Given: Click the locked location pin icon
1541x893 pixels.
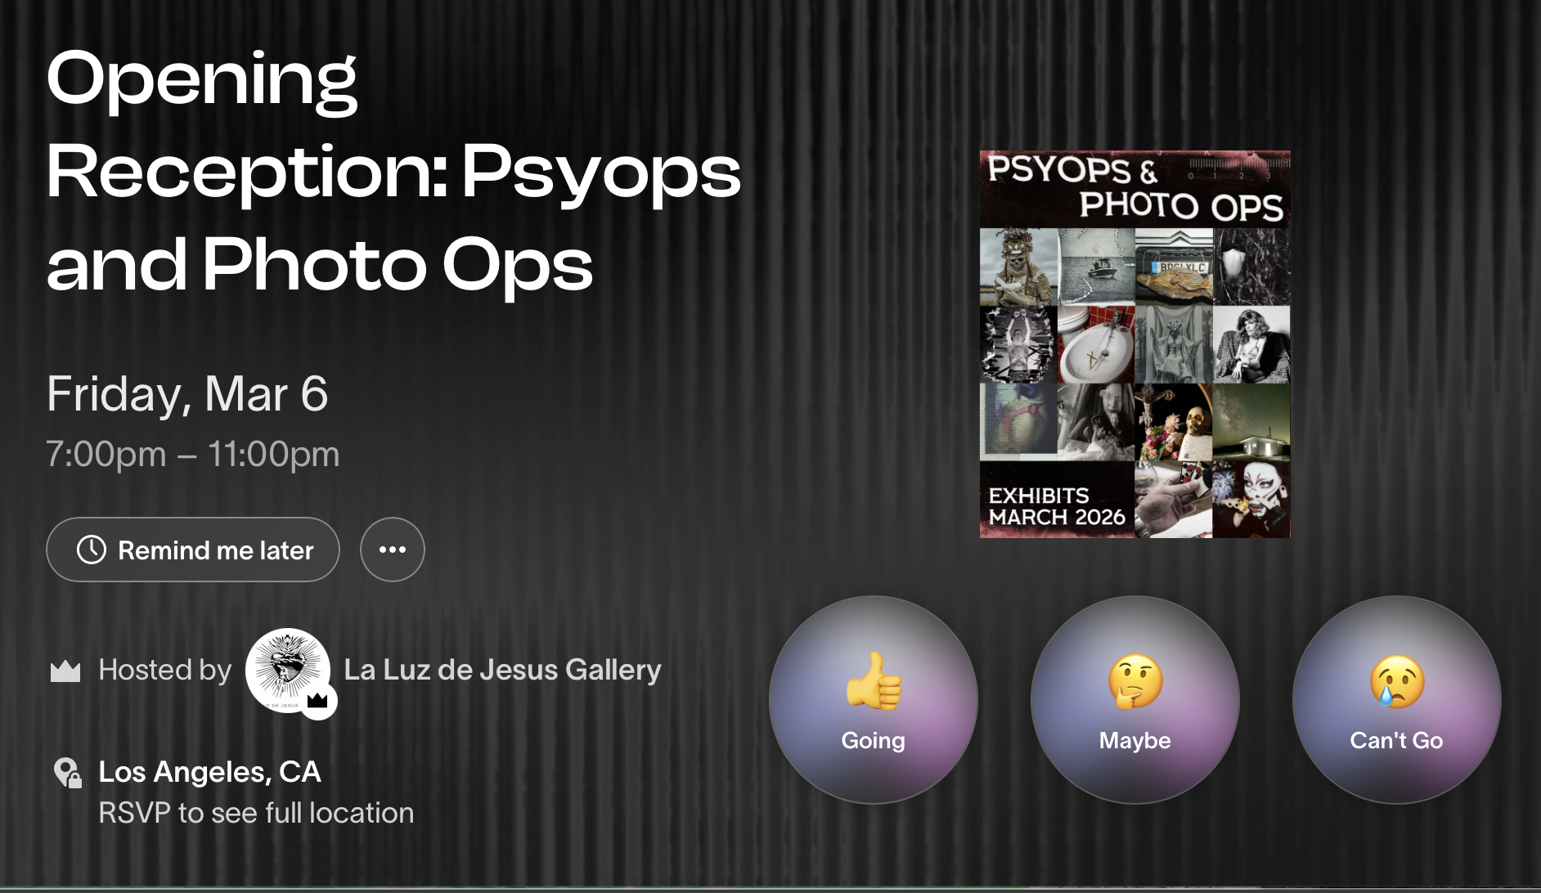Looking at the screenshot, I should 68,773.
